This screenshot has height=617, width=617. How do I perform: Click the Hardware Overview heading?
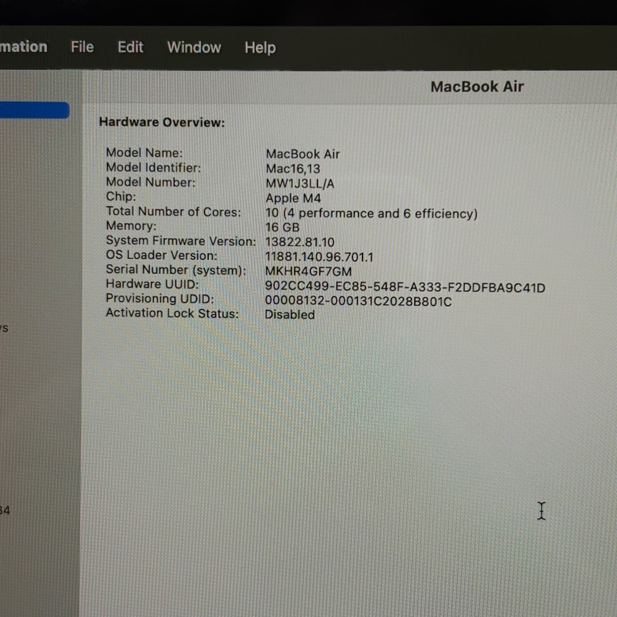(162, 123)
